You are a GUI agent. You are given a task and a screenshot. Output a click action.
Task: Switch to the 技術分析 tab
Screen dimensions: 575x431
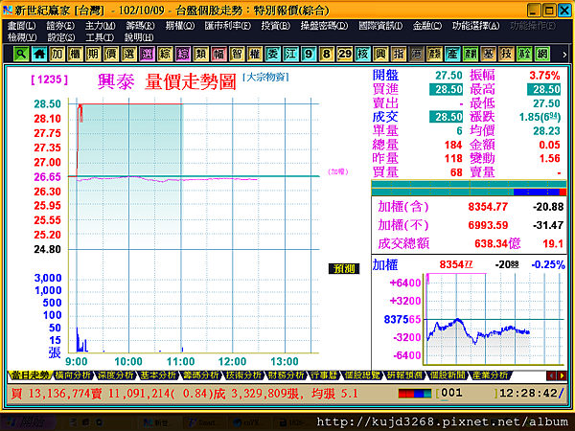(243, 374)
